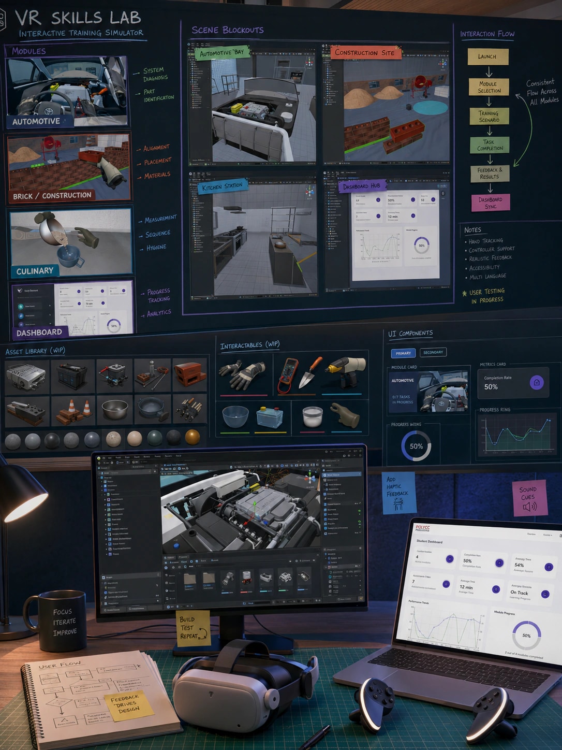
Task: Click the Training Scenario flow step
Action: tap(489, 117)
